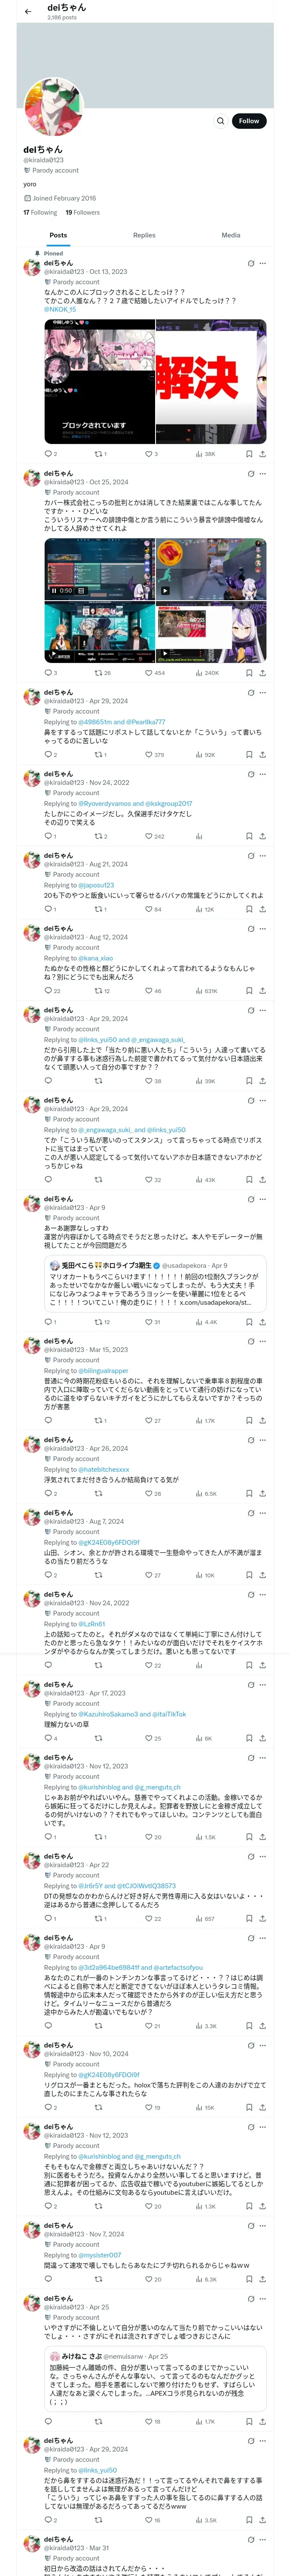View the 19 Followers list
This screenshot has width=290, height=2576.
[x=82, y=212]
